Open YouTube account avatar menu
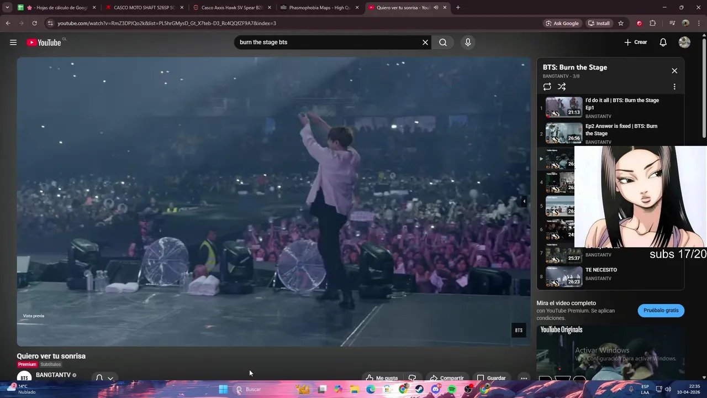 (684, 42)
